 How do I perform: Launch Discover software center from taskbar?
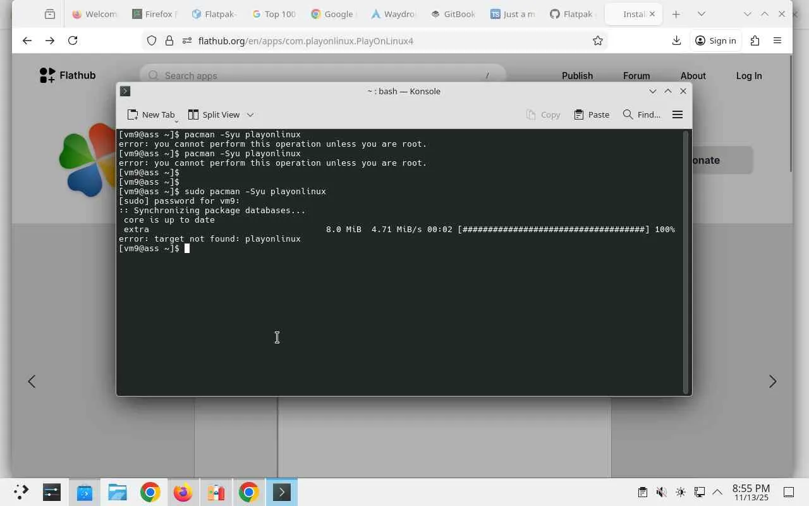coord(85,492)
